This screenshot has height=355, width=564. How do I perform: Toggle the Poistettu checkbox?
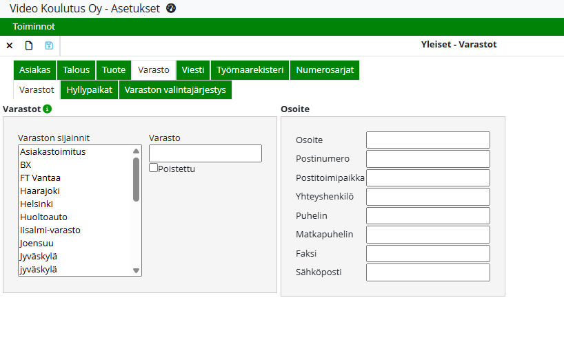point(154,168)
